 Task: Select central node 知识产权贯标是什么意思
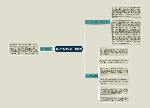tap(69, 49)
